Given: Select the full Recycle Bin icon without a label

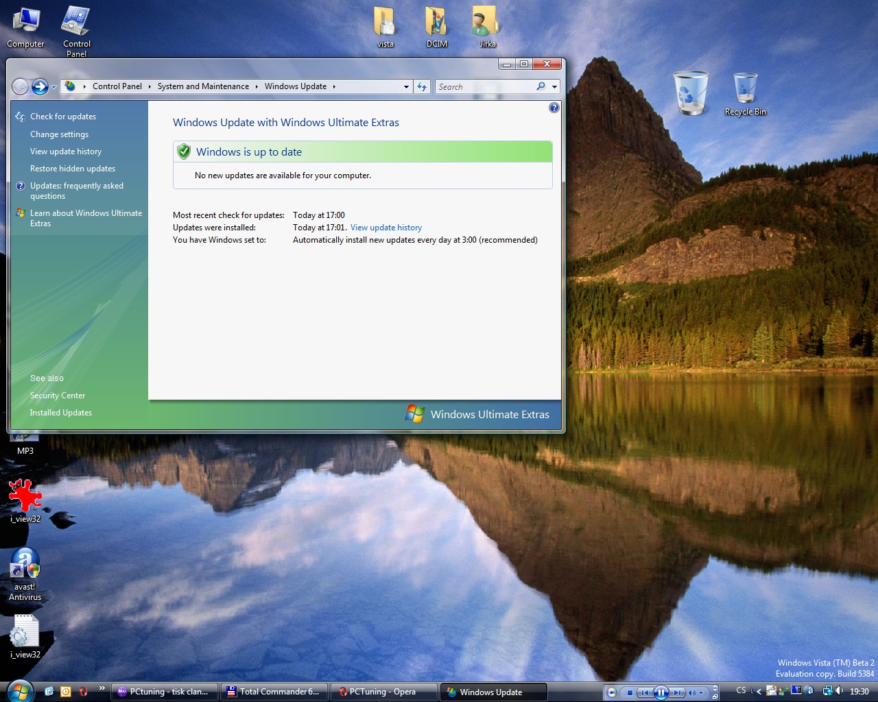Looking at the screenshot, I should [691, 93].
